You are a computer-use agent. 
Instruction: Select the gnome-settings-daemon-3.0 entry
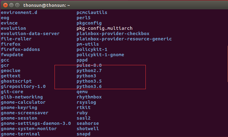[36, 124]
